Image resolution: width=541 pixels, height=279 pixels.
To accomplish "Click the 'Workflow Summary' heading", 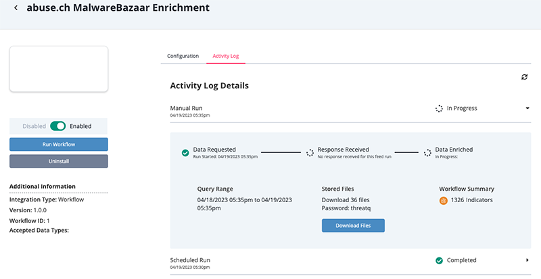I will pyautogui.click(x=467, y=189).
